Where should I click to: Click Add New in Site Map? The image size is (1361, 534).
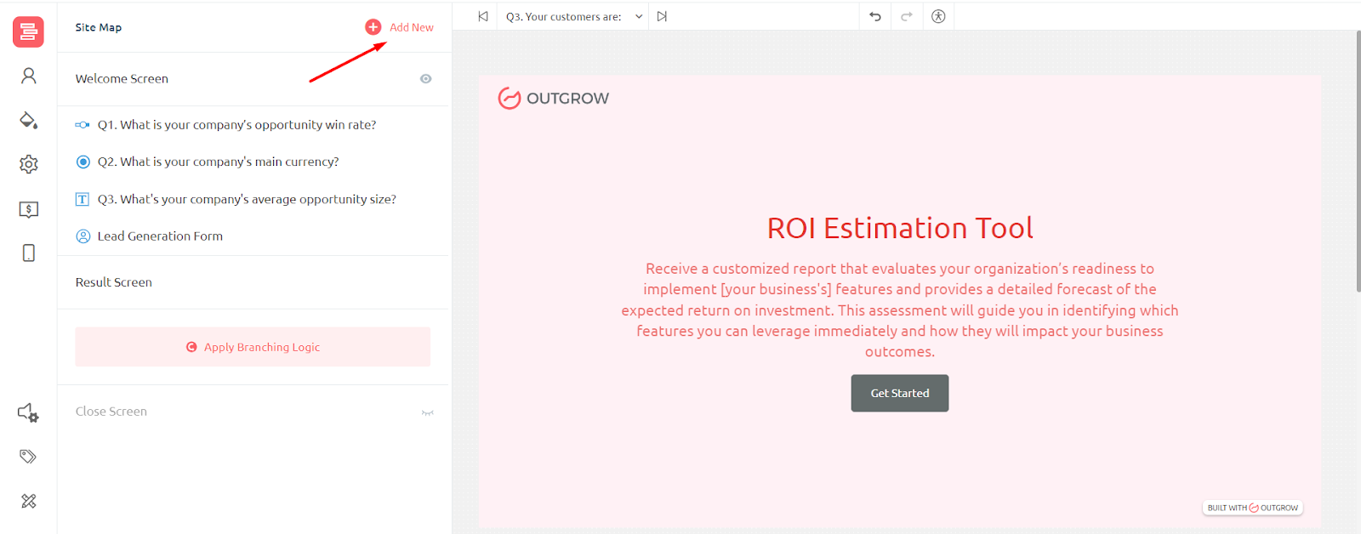pos(401,27)
